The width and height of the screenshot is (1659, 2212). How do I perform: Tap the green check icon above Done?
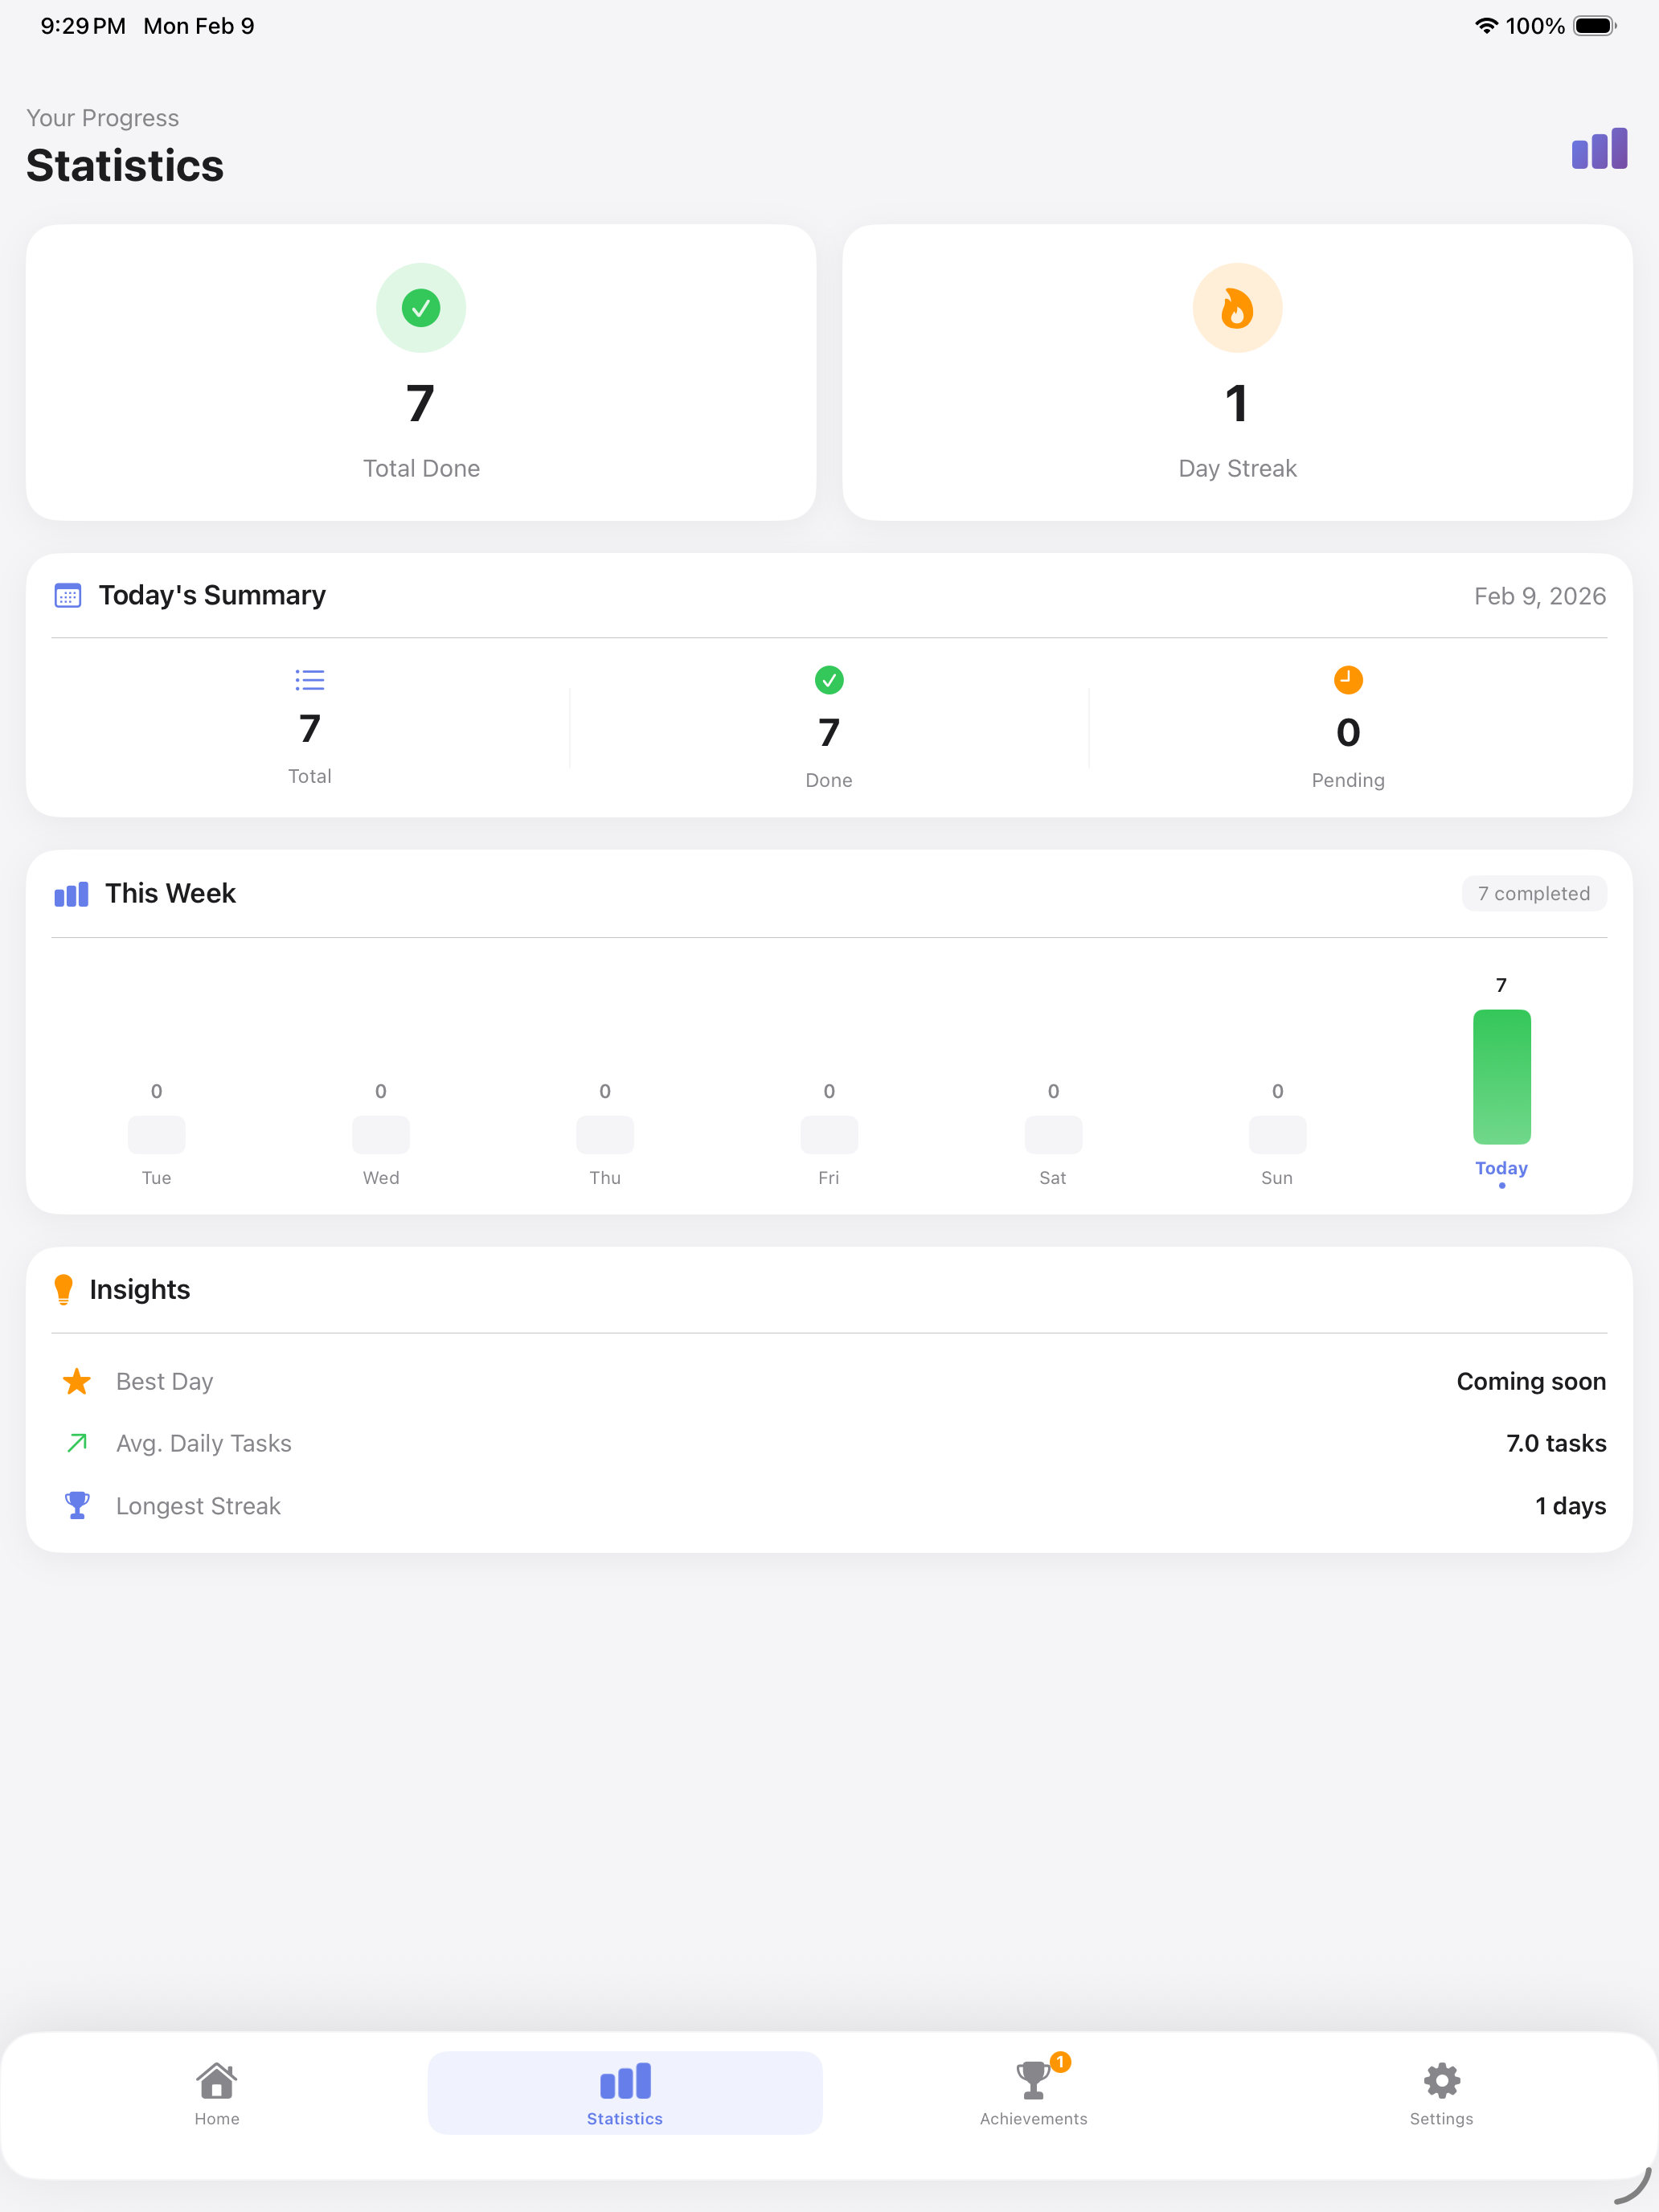tap(829, 680)
